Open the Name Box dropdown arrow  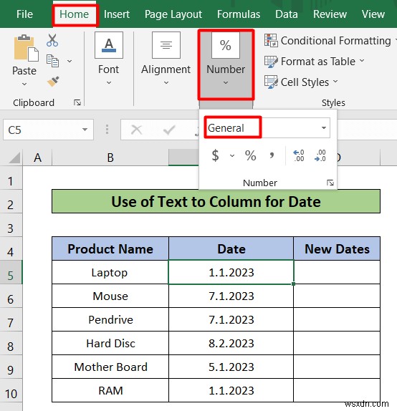[x=85, y=130]
